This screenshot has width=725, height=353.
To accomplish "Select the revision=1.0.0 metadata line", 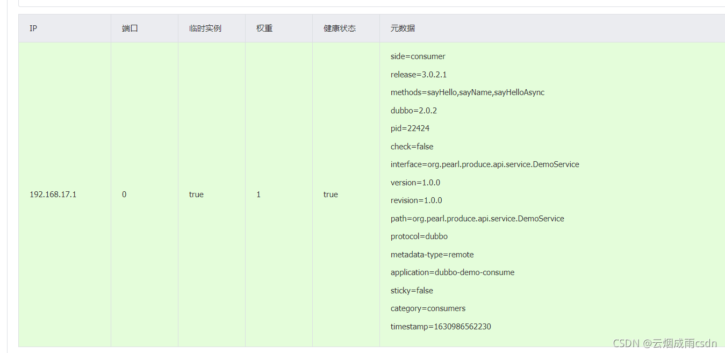I will [417, 200].
